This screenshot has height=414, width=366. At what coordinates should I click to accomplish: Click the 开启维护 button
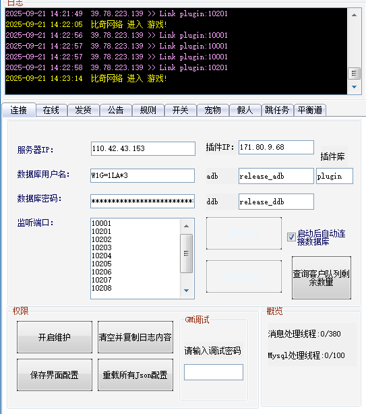[55, 337]
